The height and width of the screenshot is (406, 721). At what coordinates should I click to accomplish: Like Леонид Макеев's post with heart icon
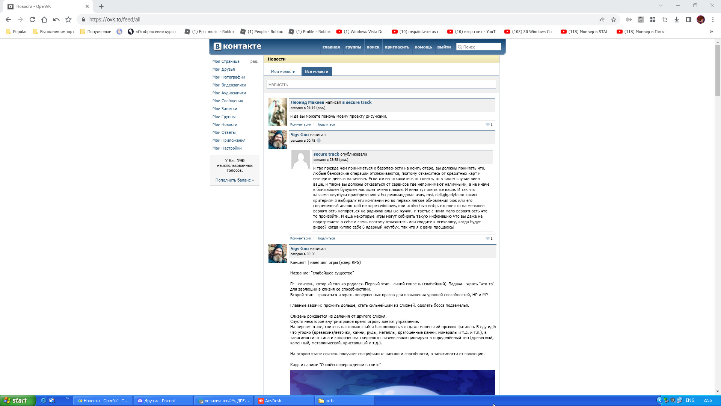pyautogui.click(x=487, y=124)
